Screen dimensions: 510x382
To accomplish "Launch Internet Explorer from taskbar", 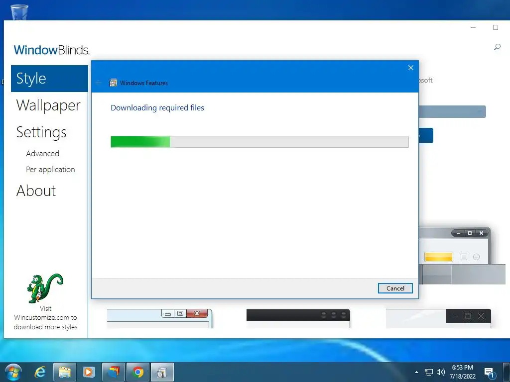I will [40, 372].
